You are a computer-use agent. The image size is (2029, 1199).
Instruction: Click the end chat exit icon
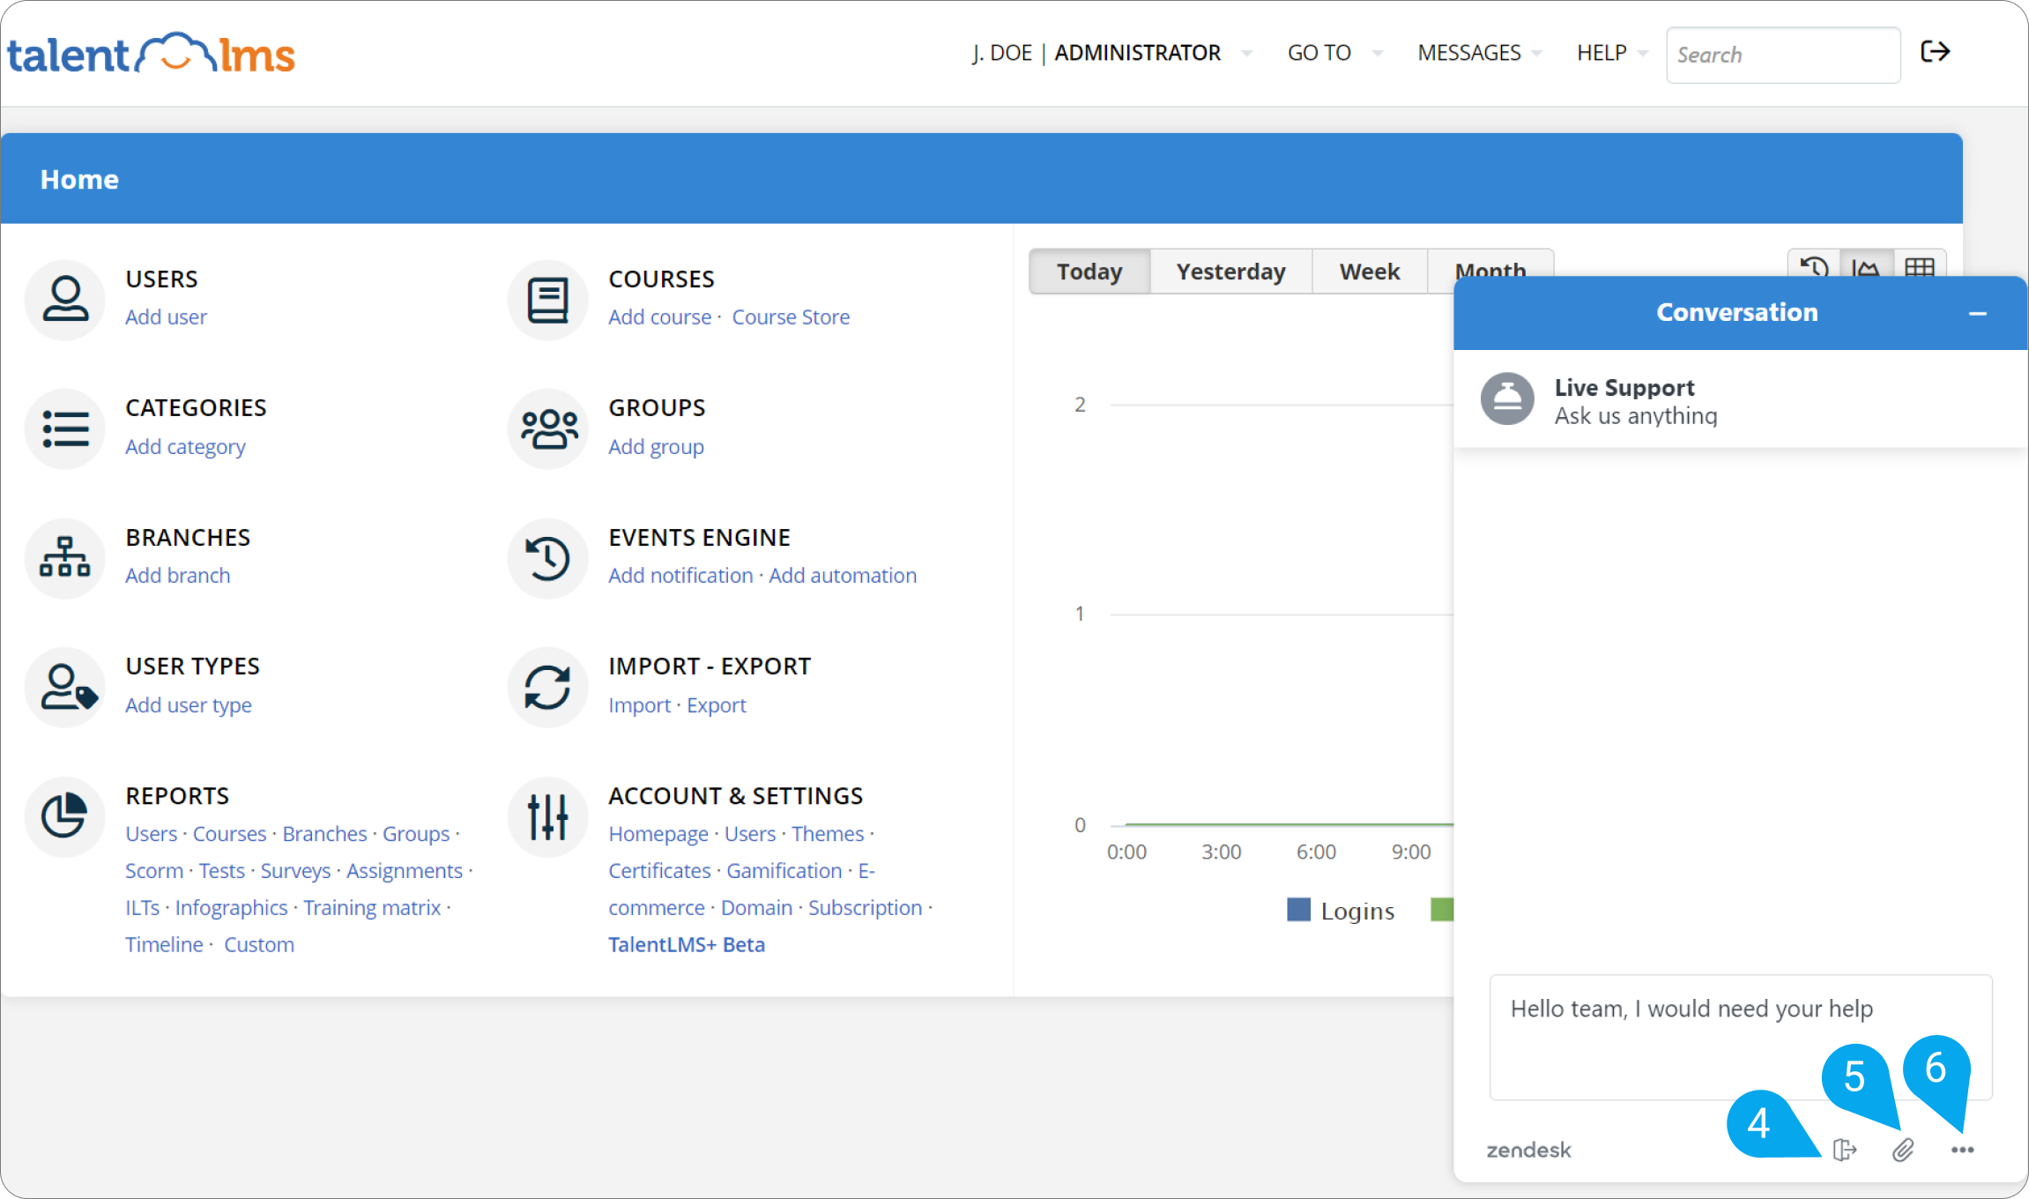click(1844, 1150)
